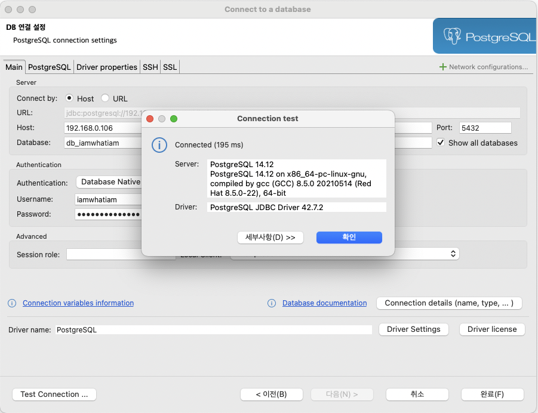Open the SSH tab
This screenshot has width=538, height=413.
(x=150, y=67)
